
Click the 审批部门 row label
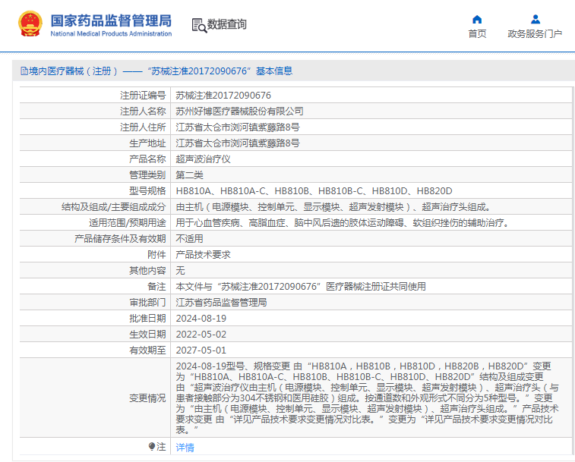pos(147,303)
